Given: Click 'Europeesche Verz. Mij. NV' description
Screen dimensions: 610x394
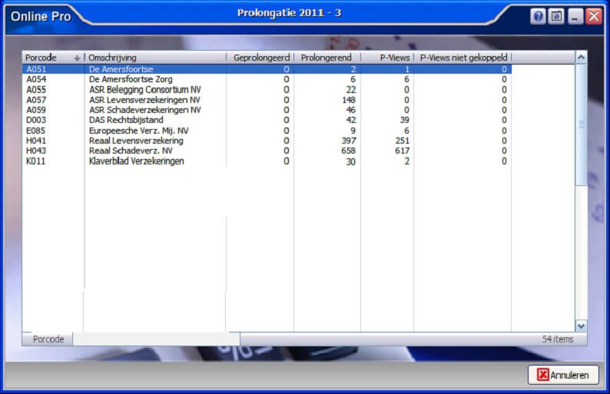Looking at the screenshot, I should (x=139, y=131).
